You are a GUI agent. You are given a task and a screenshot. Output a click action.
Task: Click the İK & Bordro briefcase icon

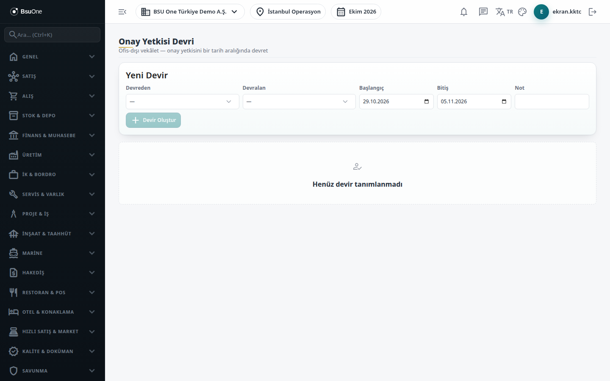(x=14, y=174)
